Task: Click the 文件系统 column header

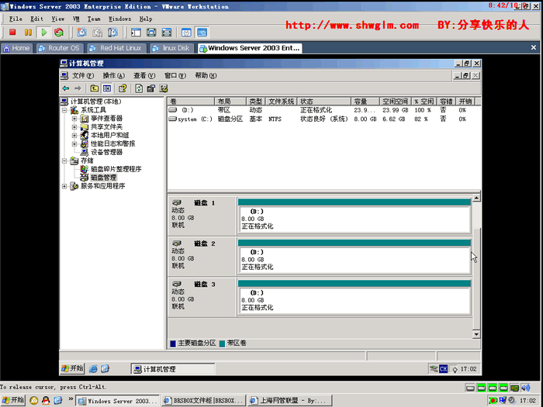Action: pyautogui.click(x=281, y=102)
